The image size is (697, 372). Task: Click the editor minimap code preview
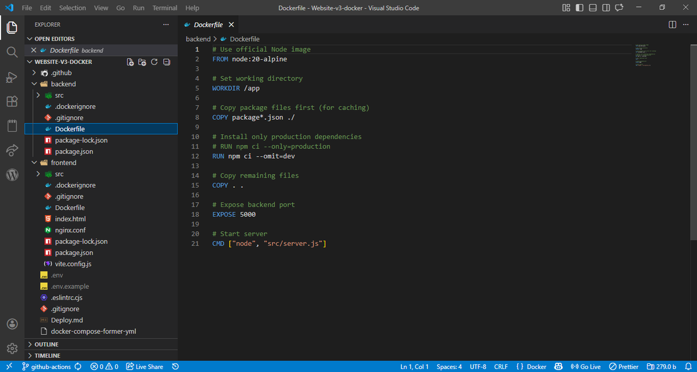tap(646, 56)
